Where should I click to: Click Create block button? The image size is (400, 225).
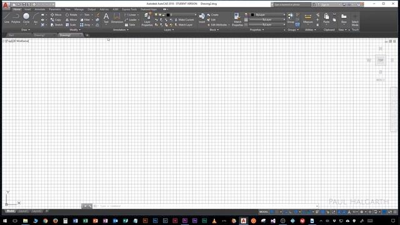(212, 15)
